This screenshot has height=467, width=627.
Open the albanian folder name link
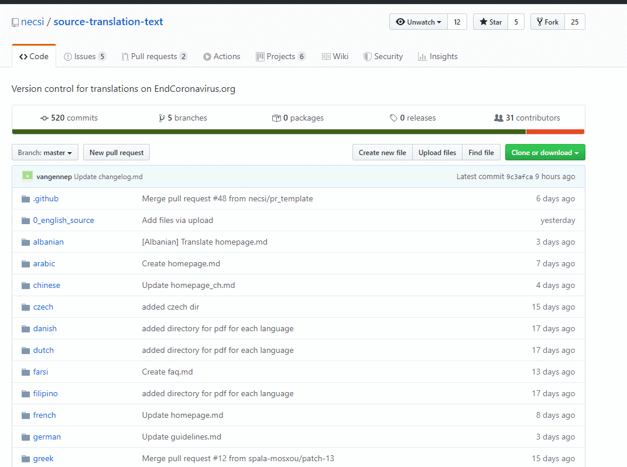coord(49,242)
